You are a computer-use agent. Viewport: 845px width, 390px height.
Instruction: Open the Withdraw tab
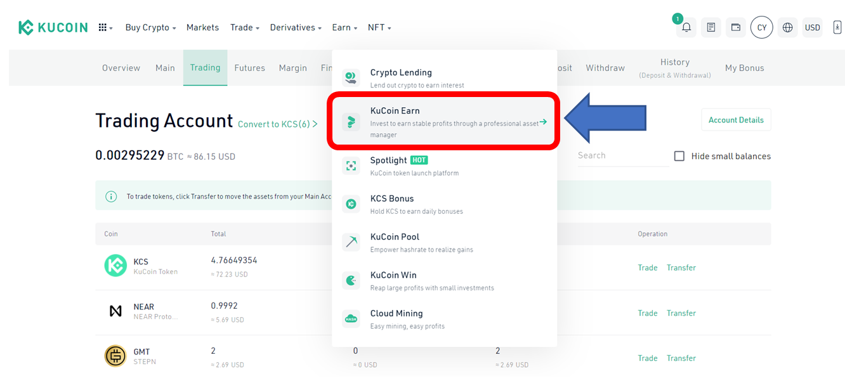605,68
